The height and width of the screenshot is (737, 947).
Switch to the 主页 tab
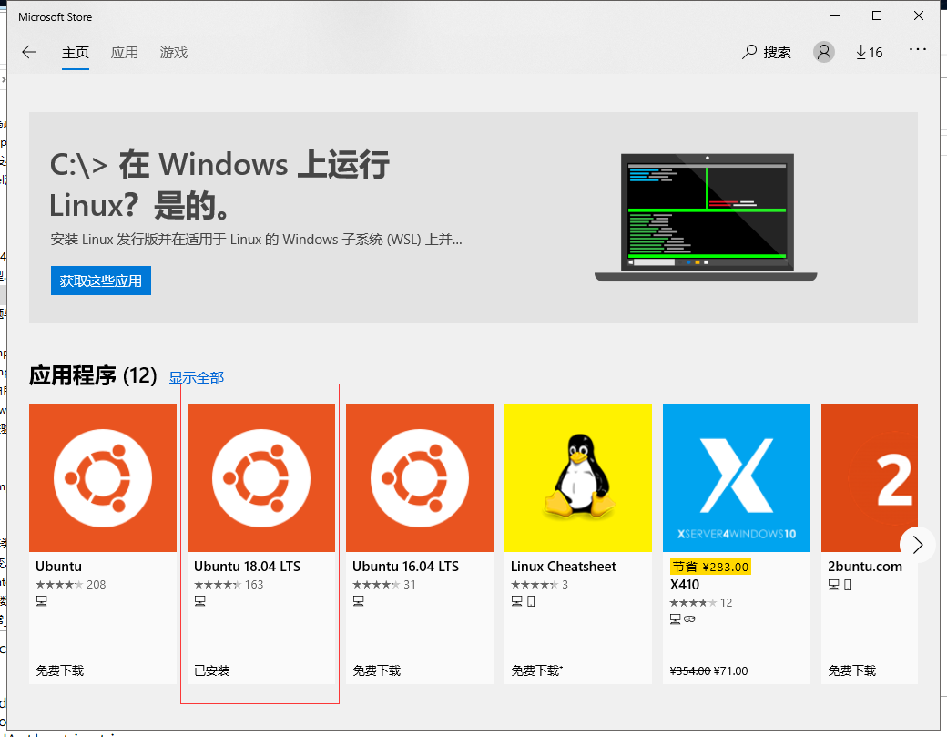point(76,53)
